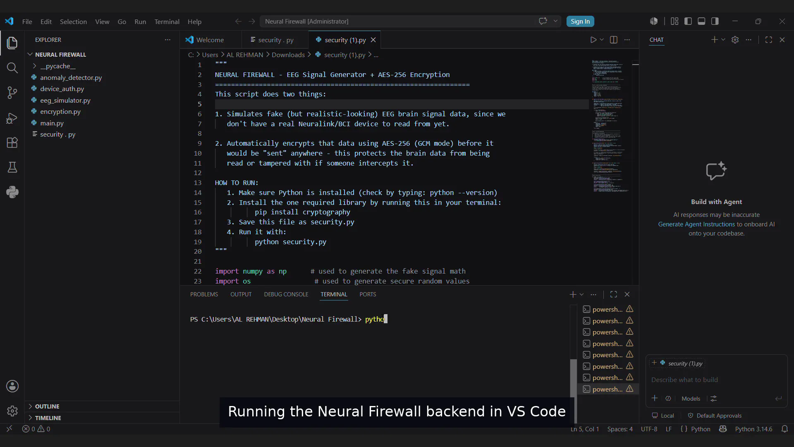Open Generate Agent Instructions link
Image resolution: width=794 pixels, height=447 pixels.
(x=696, y=224)
